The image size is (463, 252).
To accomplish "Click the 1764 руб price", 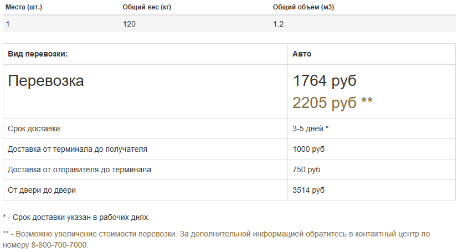I will tap(325, 81).
